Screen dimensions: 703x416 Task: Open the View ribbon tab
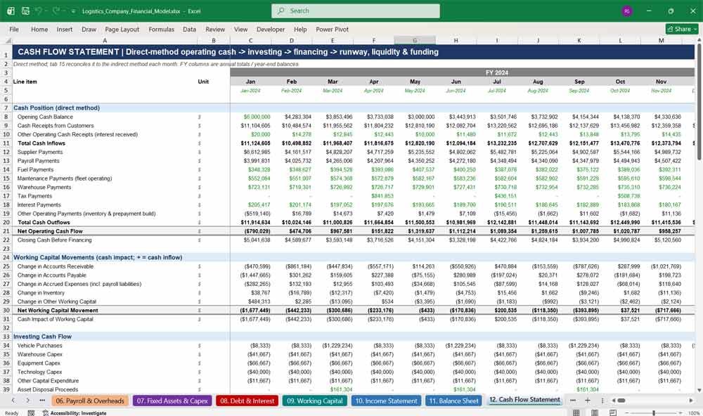pyautogui.click(x=240, y=29)
